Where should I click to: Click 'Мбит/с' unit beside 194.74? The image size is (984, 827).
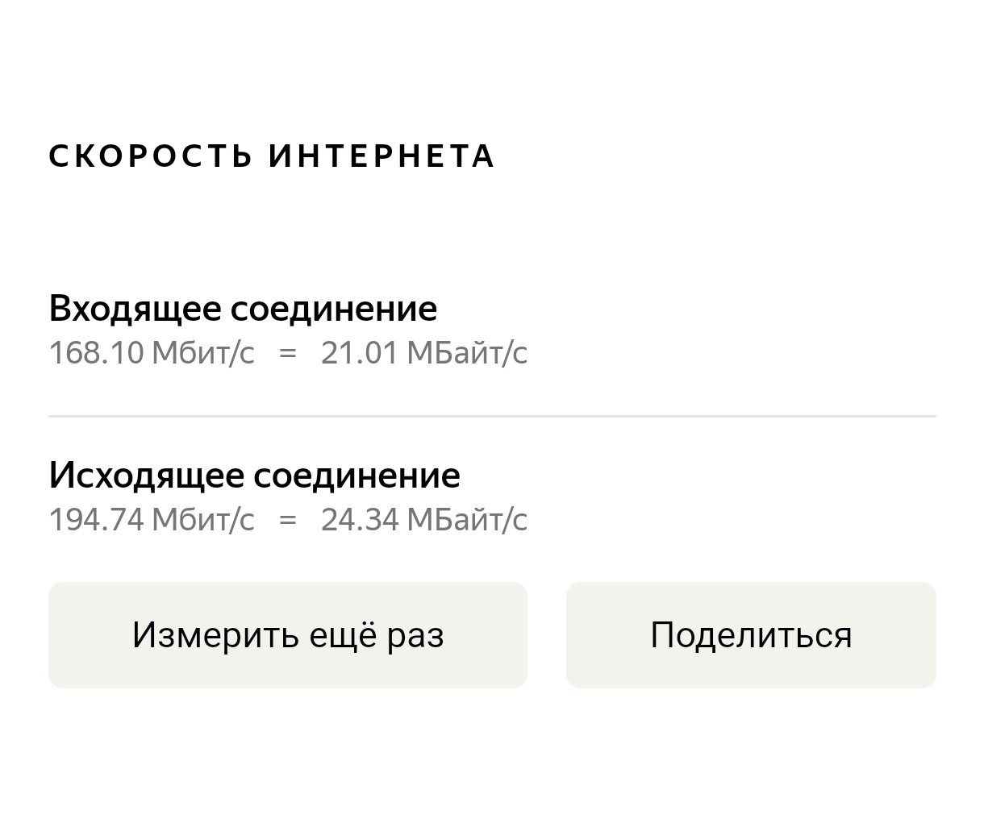click(x=202, y=520)
